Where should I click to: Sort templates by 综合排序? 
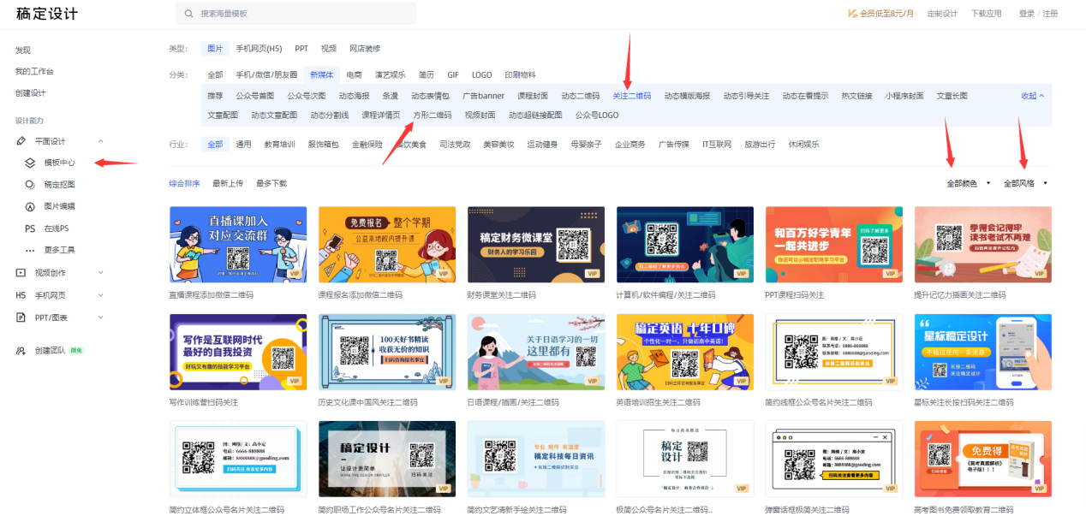pos(185,183)
